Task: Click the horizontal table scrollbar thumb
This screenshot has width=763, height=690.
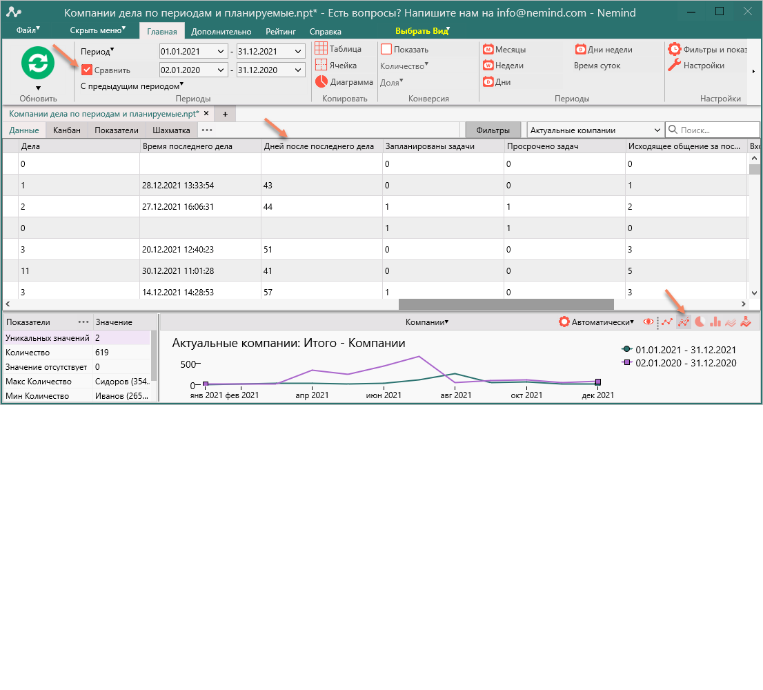Action: tap(506, 304)
